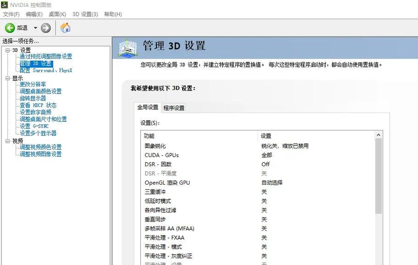The image size is (418, 265).
Task: Click the grey Forward arrow icon
Action: click(46, 28)
